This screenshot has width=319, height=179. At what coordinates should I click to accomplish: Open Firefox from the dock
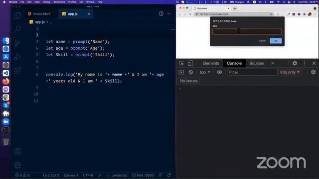[x=6, y=82]
